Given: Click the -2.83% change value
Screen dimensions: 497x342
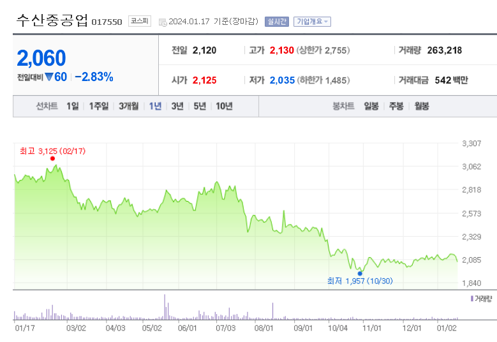Looking at the screenshot, I should click(94, 77).
